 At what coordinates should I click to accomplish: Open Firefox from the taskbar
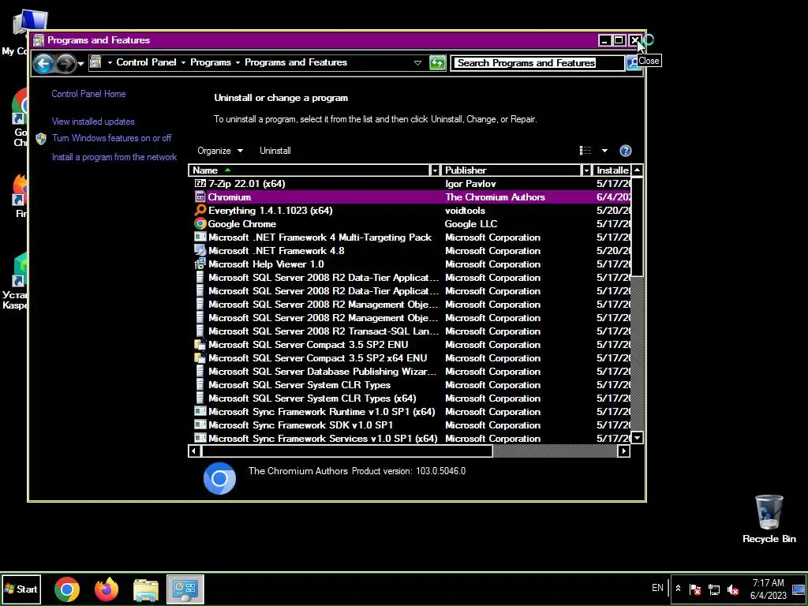point(107,589)
